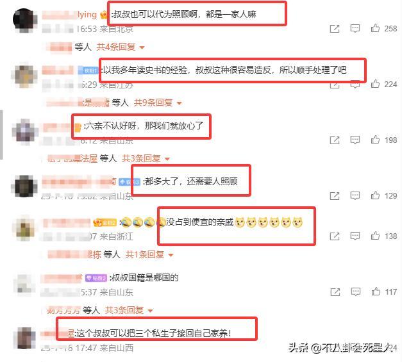Share the first comment from 北京

(335, 29)
